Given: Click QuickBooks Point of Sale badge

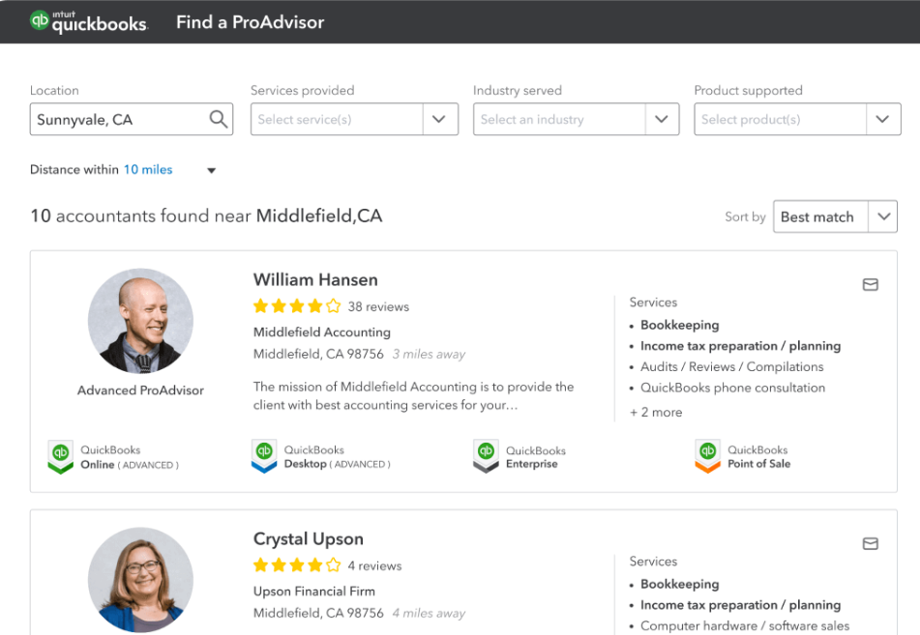Looking at the screenshot, I should 742,457.
